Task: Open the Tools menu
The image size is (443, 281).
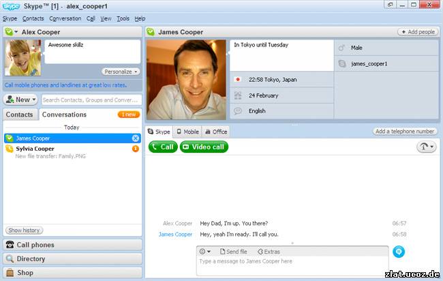Action: 123,18
